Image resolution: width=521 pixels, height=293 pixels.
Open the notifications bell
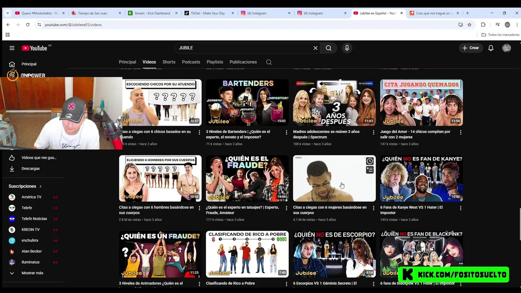click(x=491, y=48)
